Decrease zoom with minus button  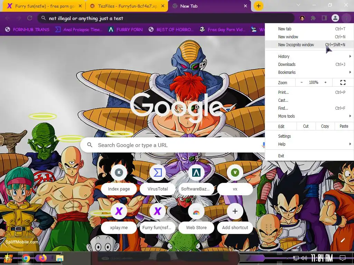pos(301,82)
